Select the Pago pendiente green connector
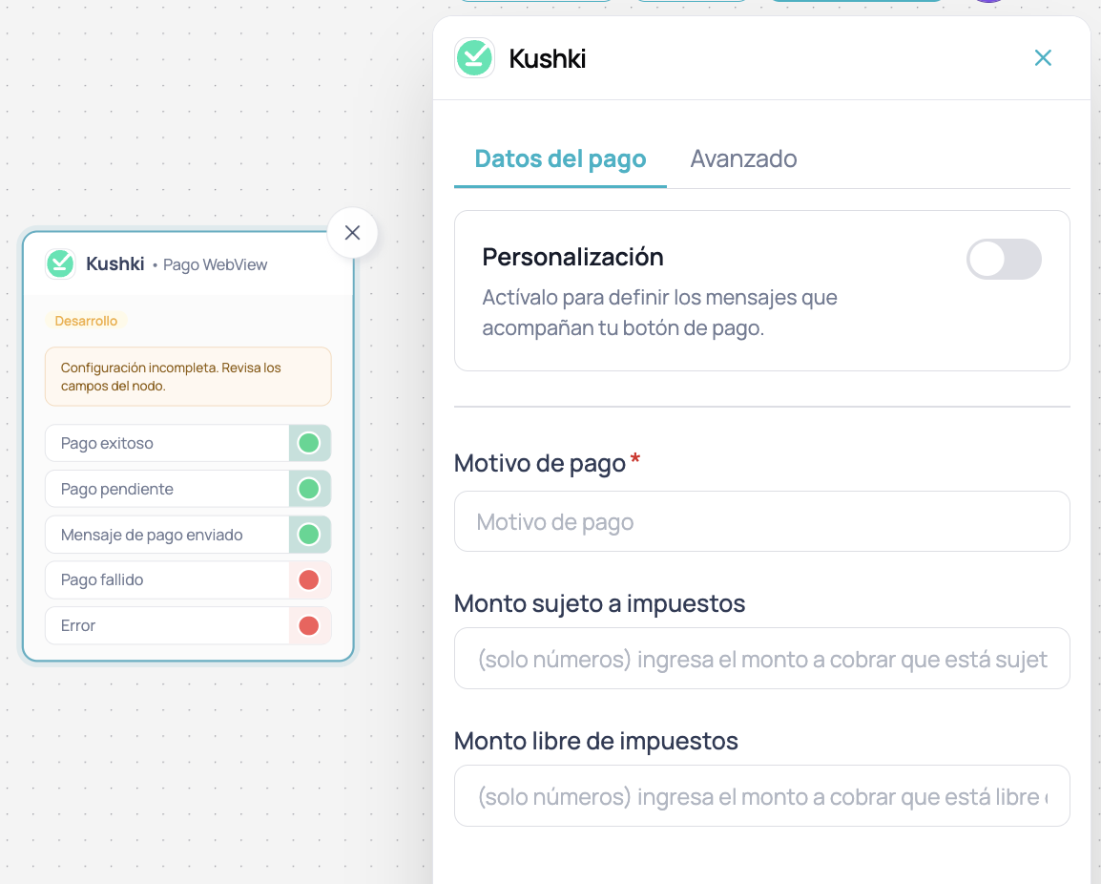Image resolution: width=1101 pixels, height=884 pixels. click(x=309, y=489)
